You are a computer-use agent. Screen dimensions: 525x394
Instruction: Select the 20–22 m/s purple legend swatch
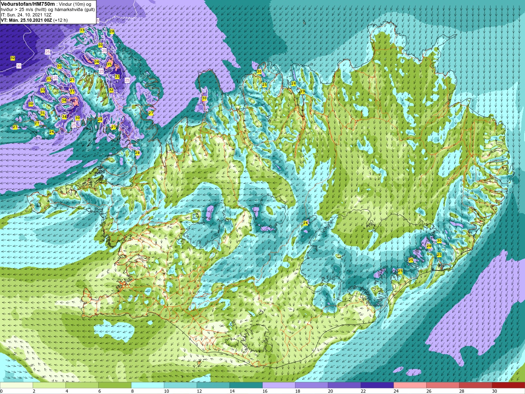pyautogui.click(x=345, y=385)
